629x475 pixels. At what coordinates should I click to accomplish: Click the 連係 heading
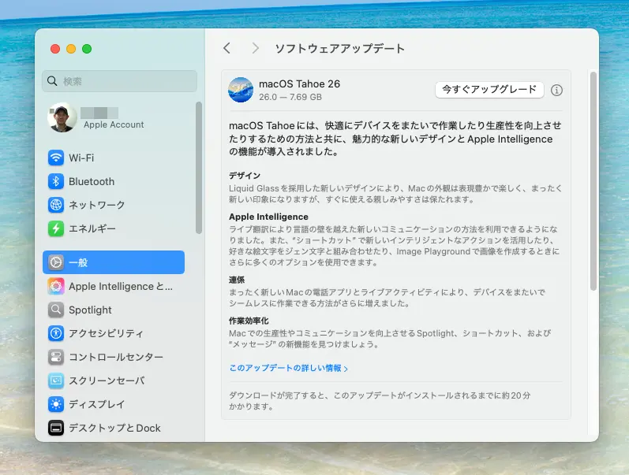coord(237,280)
